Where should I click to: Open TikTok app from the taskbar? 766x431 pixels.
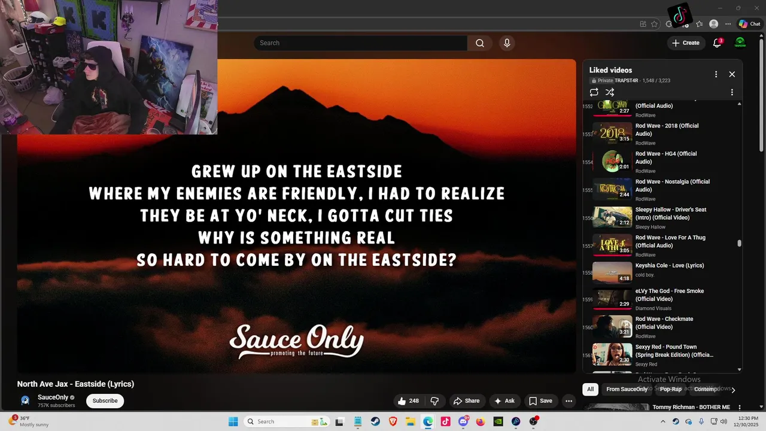[x=445, y=421]
